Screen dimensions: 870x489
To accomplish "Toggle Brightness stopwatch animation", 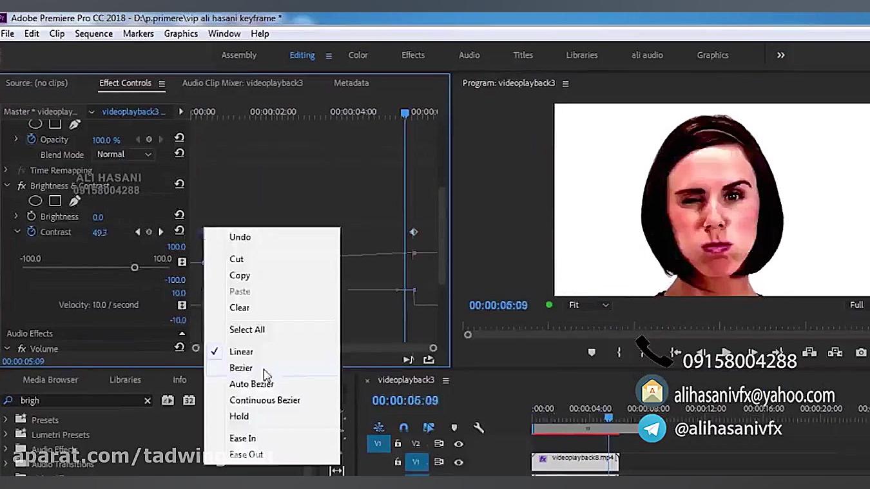I will tap(31, 216).
